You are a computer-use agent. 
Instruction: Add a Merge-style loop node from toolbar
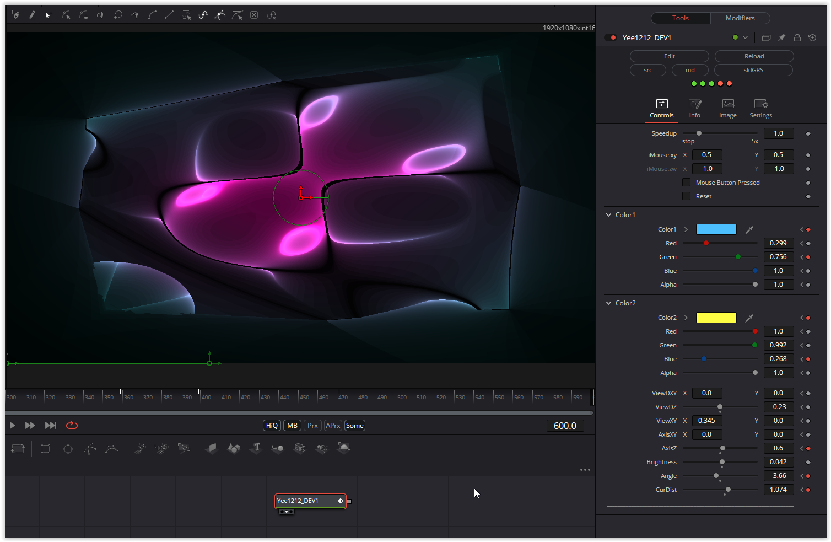pyautogui.click(x=18, y=449)
